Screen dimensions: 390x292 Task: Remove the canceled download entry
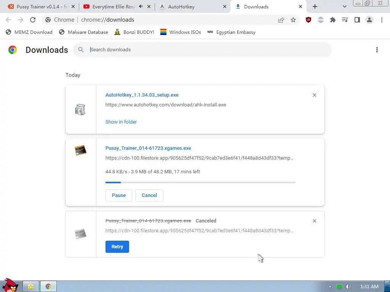coord(314,221)
